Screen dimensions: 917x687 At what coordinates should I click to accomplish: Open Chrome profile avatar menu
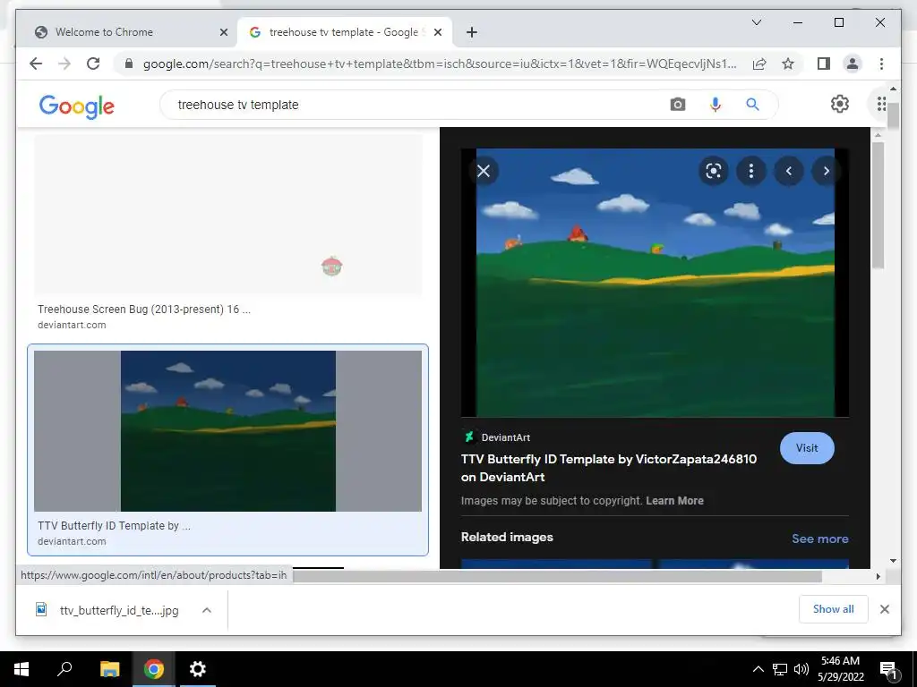coord(853,64)
